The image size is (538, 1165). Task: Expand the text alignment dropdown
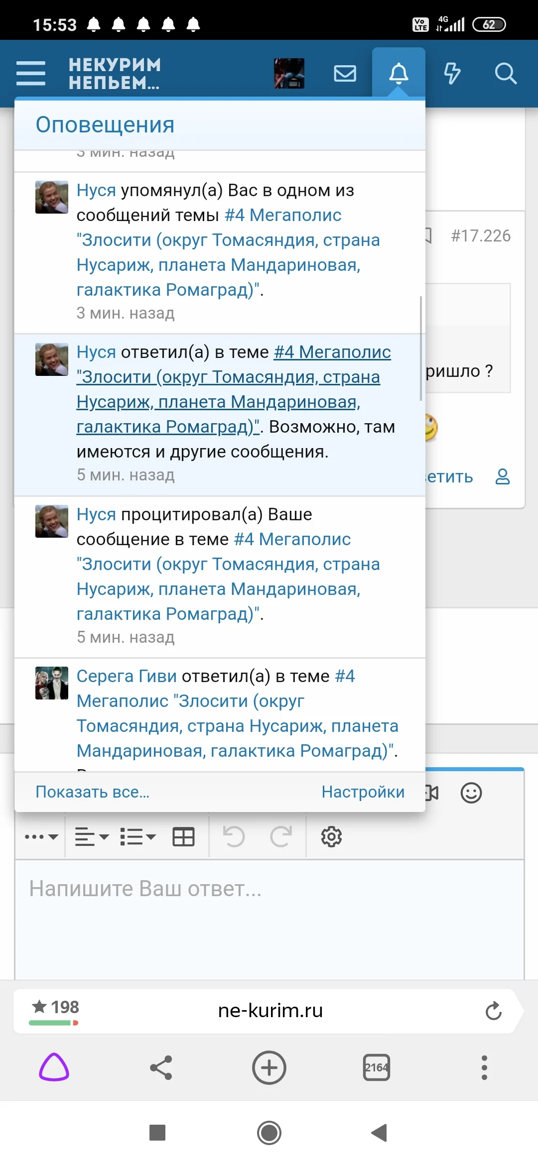(92, 837)
